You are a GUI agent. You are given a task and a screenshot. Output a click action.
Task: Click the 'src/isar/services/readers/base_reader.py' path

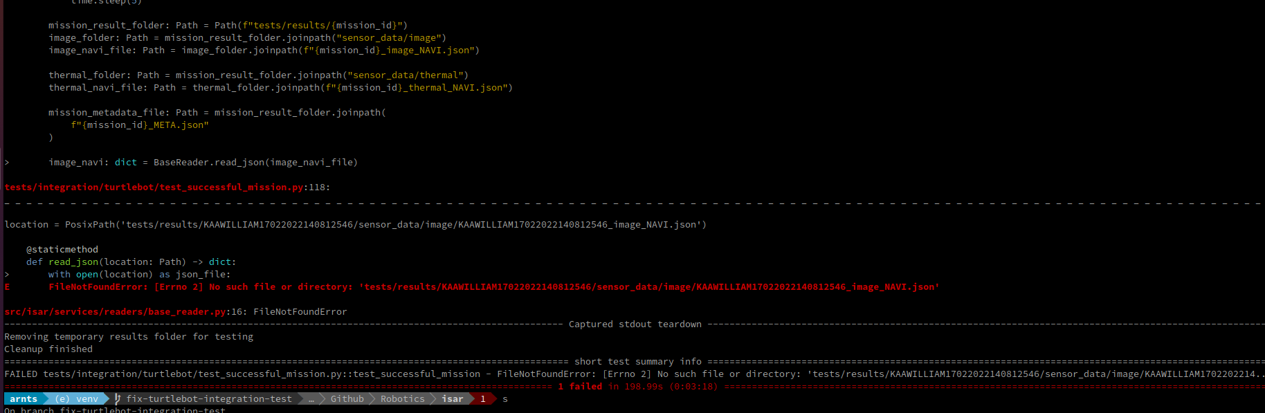tap(115, 312)
